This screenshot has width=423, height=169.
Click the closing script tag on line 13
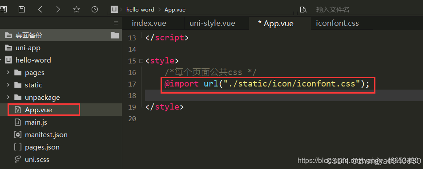[167, 38]
